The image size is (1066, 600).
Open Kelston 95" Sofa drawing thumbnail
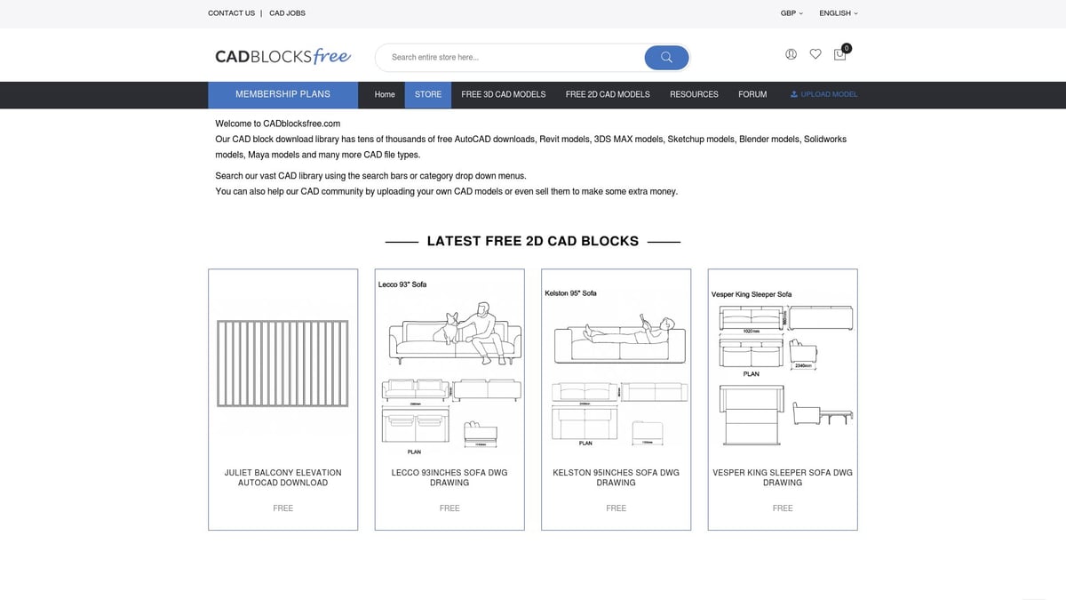[616, 367]
